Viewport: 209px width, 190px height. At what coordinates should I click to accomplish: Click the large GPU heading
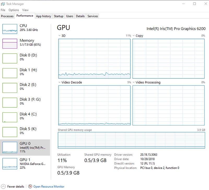coord(63,28)
